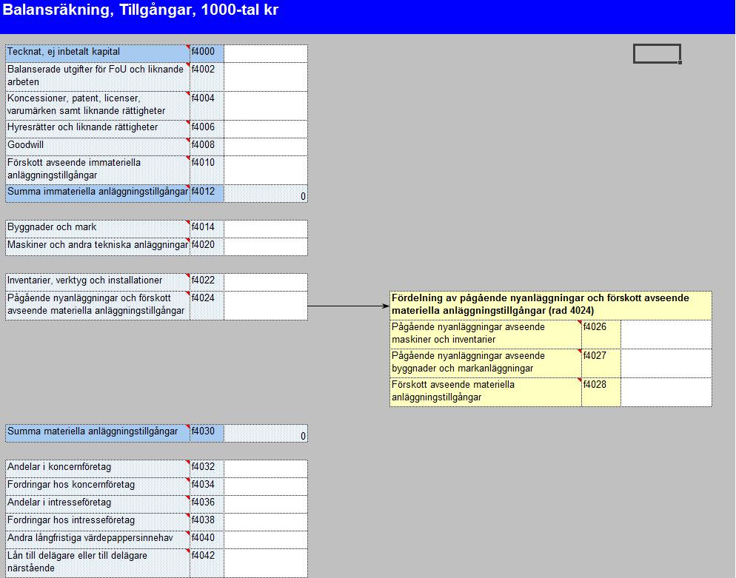Select the Inventarier f4022 input cell
Image resolution: width=736 pixels, height=578 pixels.
[x=266, y=283]
